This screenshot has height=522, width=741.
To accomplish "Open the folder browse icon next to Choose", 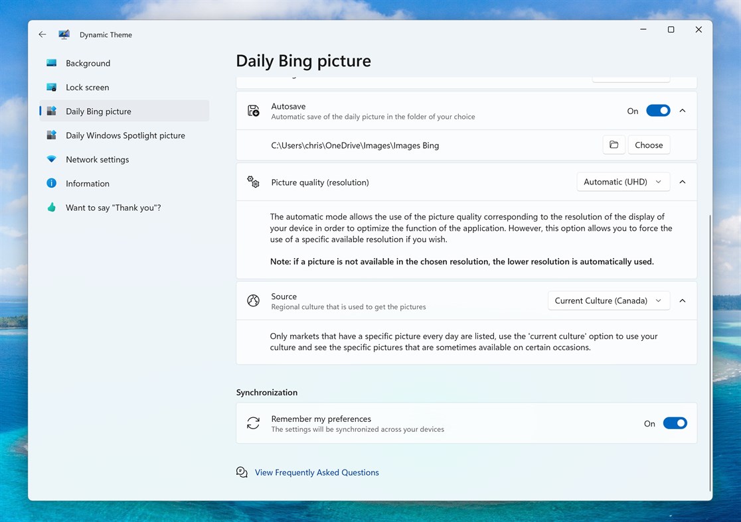I will (x=614, y=145).
